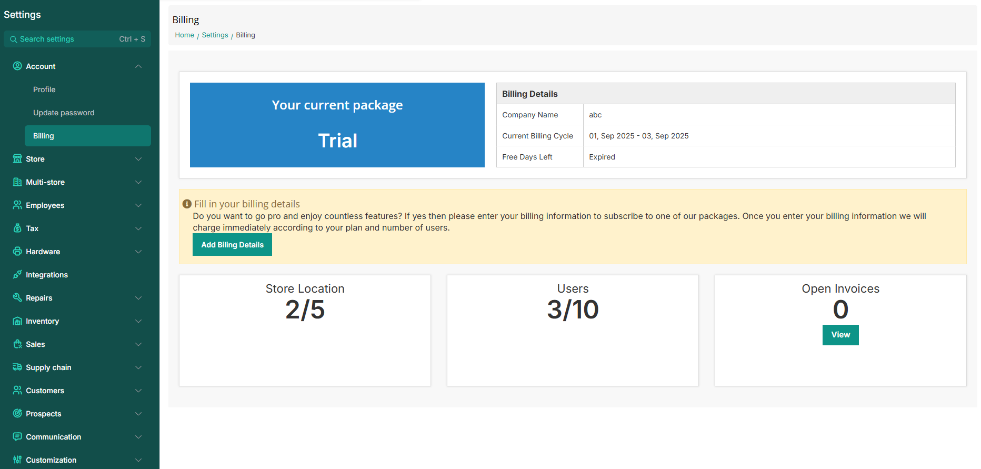Collapse the Account section chevron
Image resolution: width=981 pixels, height=469 pixels.
138,66
